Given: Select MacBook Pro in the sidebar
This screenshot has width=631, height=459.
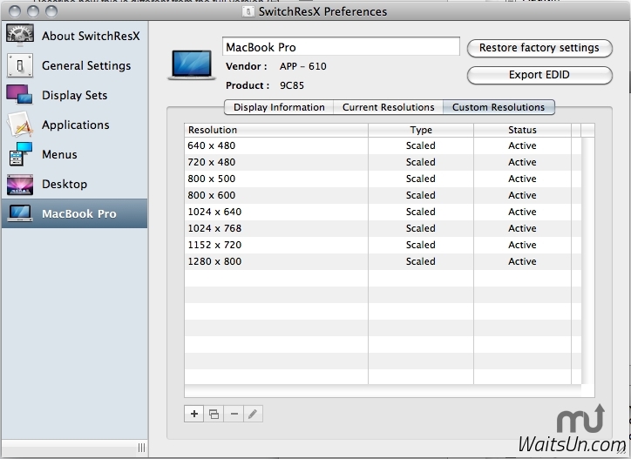Looking at the screenshot, I should click(74, 213).
